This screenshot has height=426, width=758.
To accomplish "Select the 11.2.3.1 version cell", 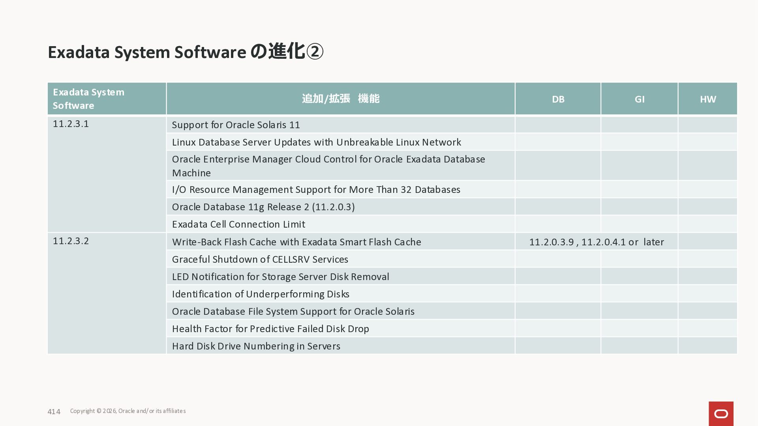I will (x=71, y=124).
